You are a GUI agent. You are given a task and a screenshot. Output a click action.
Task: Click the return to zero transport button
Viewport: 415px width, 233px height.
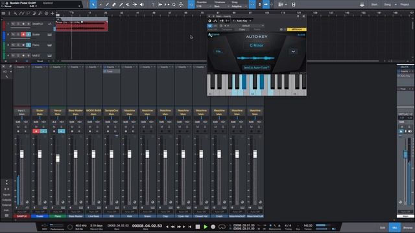point(190,227)
